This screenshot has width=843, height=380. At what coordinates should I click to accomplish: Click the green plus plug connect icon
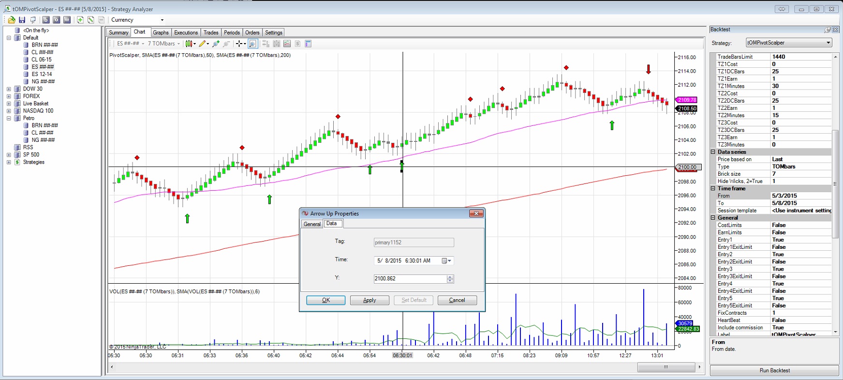[216, 44]
